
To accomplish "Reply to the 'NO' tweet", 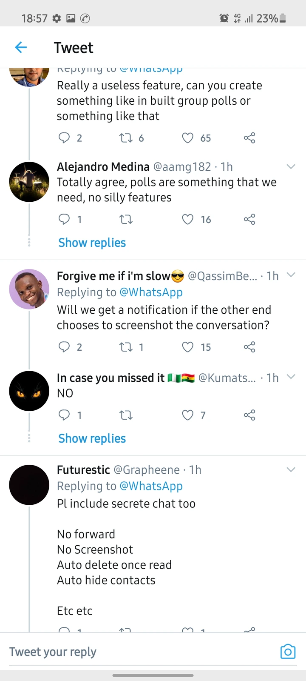I will coord(64,415).
